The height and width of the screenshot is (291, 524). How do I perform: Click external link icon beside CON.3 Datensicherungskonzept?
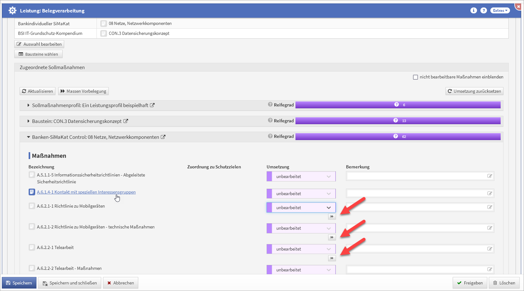click(x=126, y=121)
